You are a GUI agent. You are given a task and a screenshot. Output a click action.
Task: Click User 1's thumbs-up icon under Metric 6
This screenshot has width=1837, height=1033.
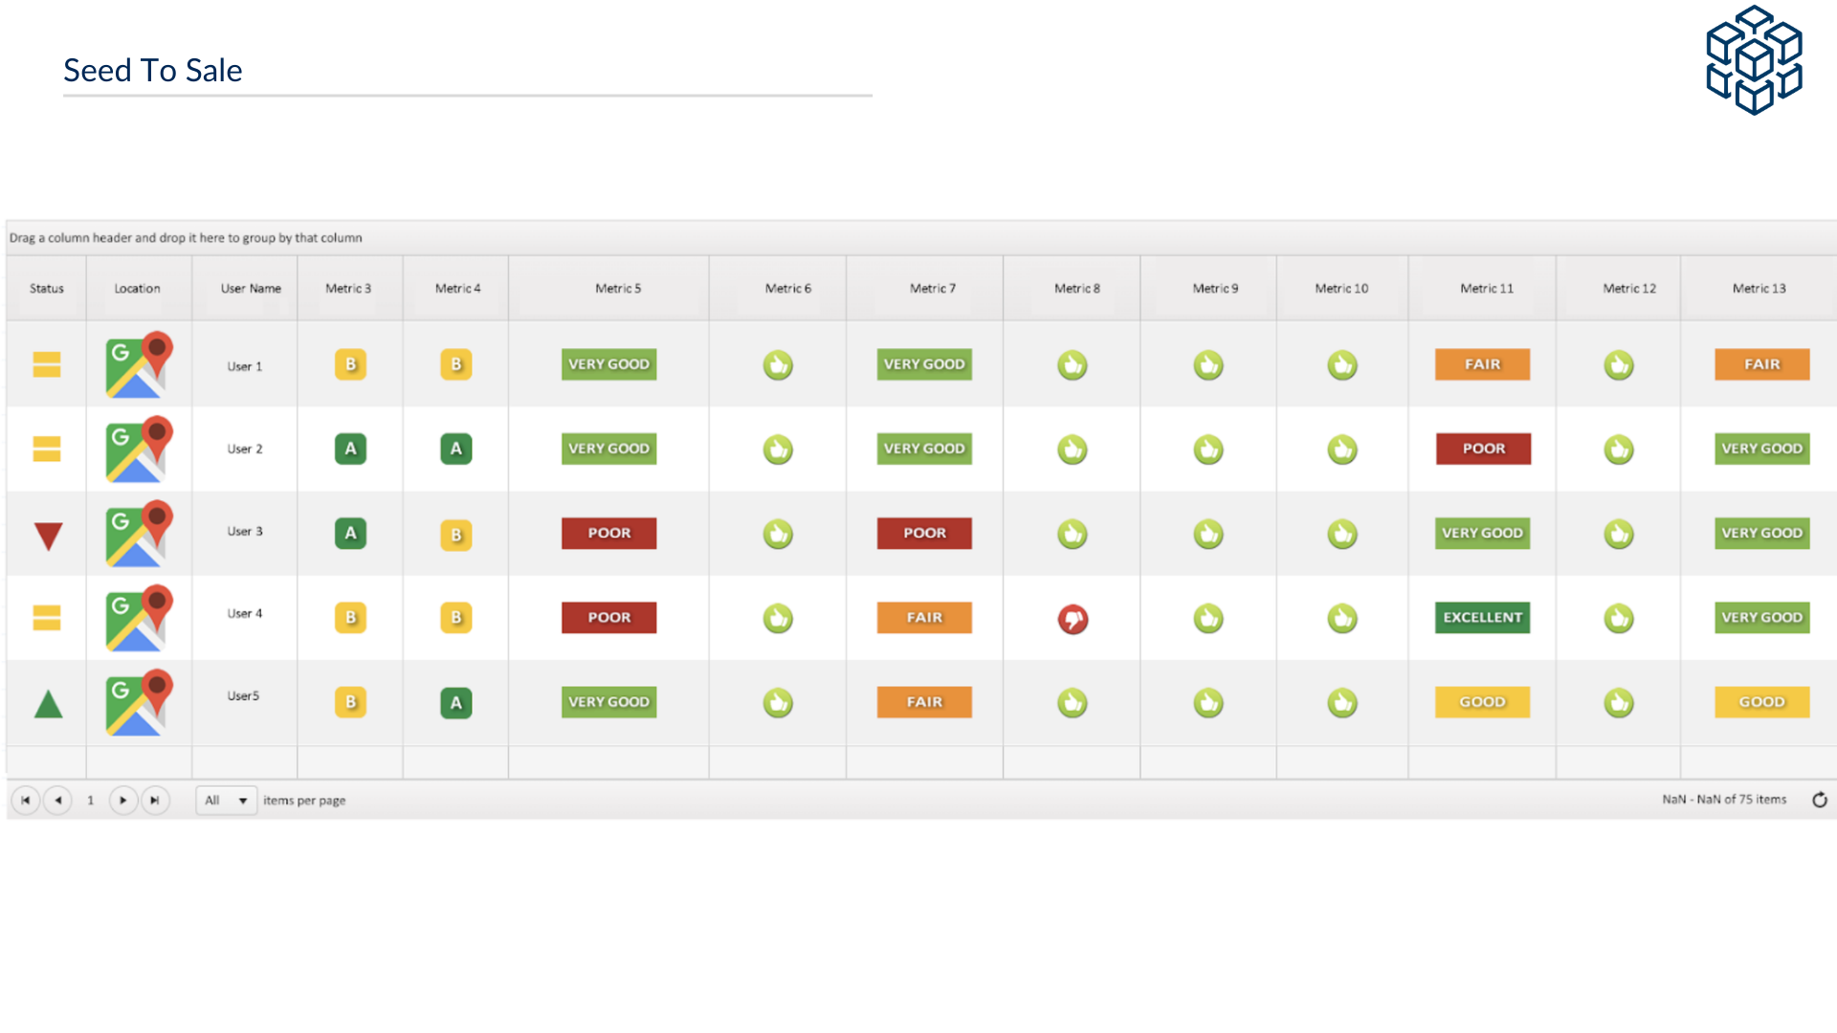777,364
